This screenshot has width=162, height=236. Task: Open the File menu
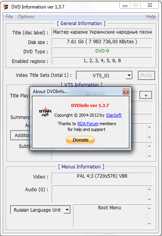[9, 17]
